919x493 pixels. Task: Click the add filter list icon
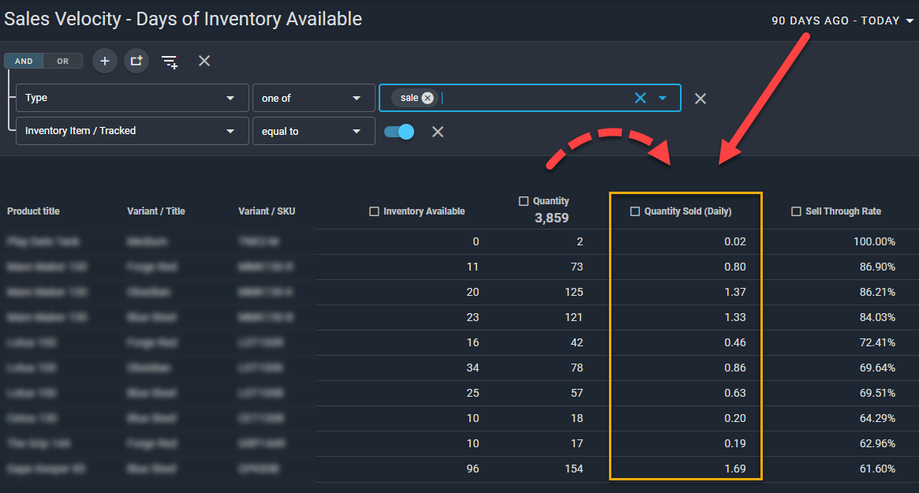(x=170, y=62)
